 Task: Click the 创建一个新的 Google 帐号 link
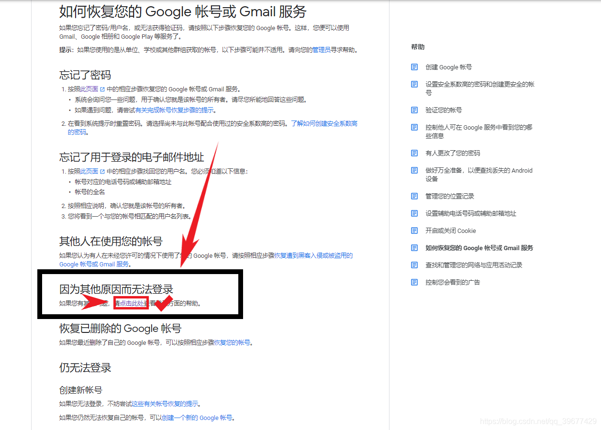197,418
